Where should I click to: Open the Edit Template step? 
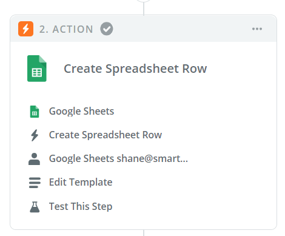tap(81, 182)
